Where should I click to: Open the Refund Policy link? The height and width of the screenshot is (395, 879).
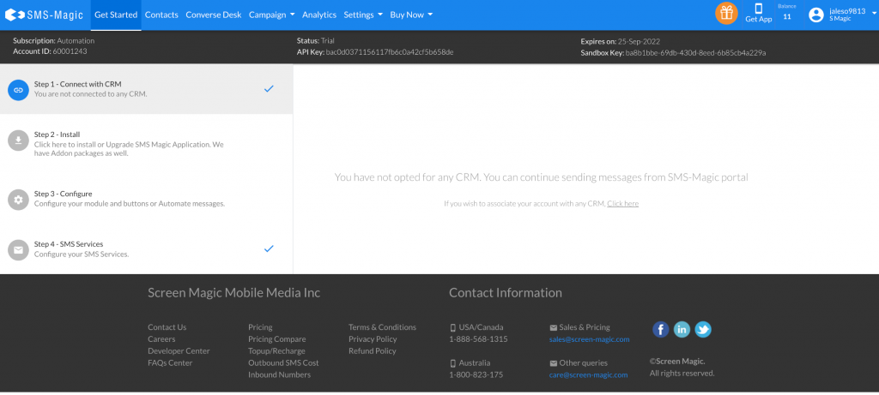pyautogui.click(x=373, y=350)
